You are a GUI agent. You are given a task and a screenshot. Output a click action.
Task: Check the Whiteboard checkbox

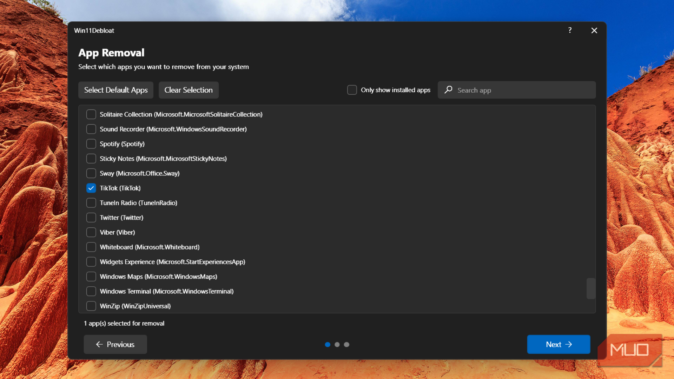pos(91,247)
